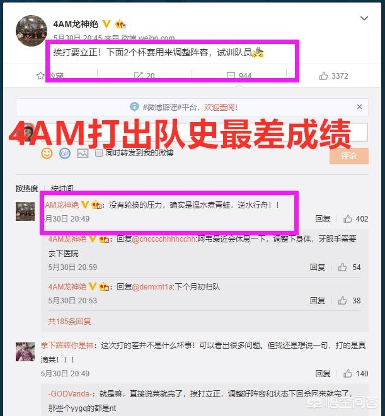Attach an image with the picture icon
385x416 pixels.
(x=83, y=154)
